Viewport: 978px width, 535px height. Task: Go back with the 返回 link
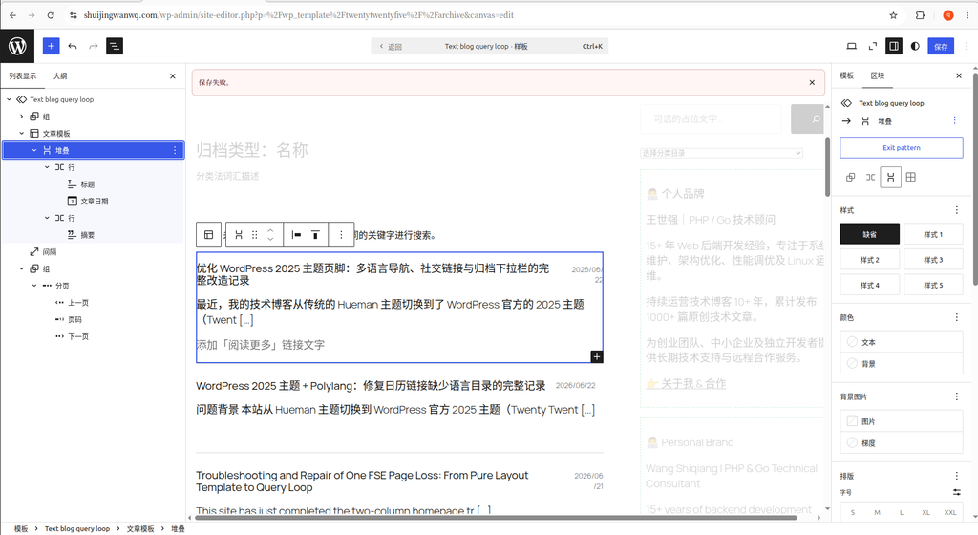391,46
